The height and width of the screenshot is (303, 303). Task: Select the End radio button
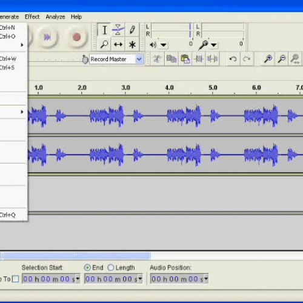pos(87,268)
